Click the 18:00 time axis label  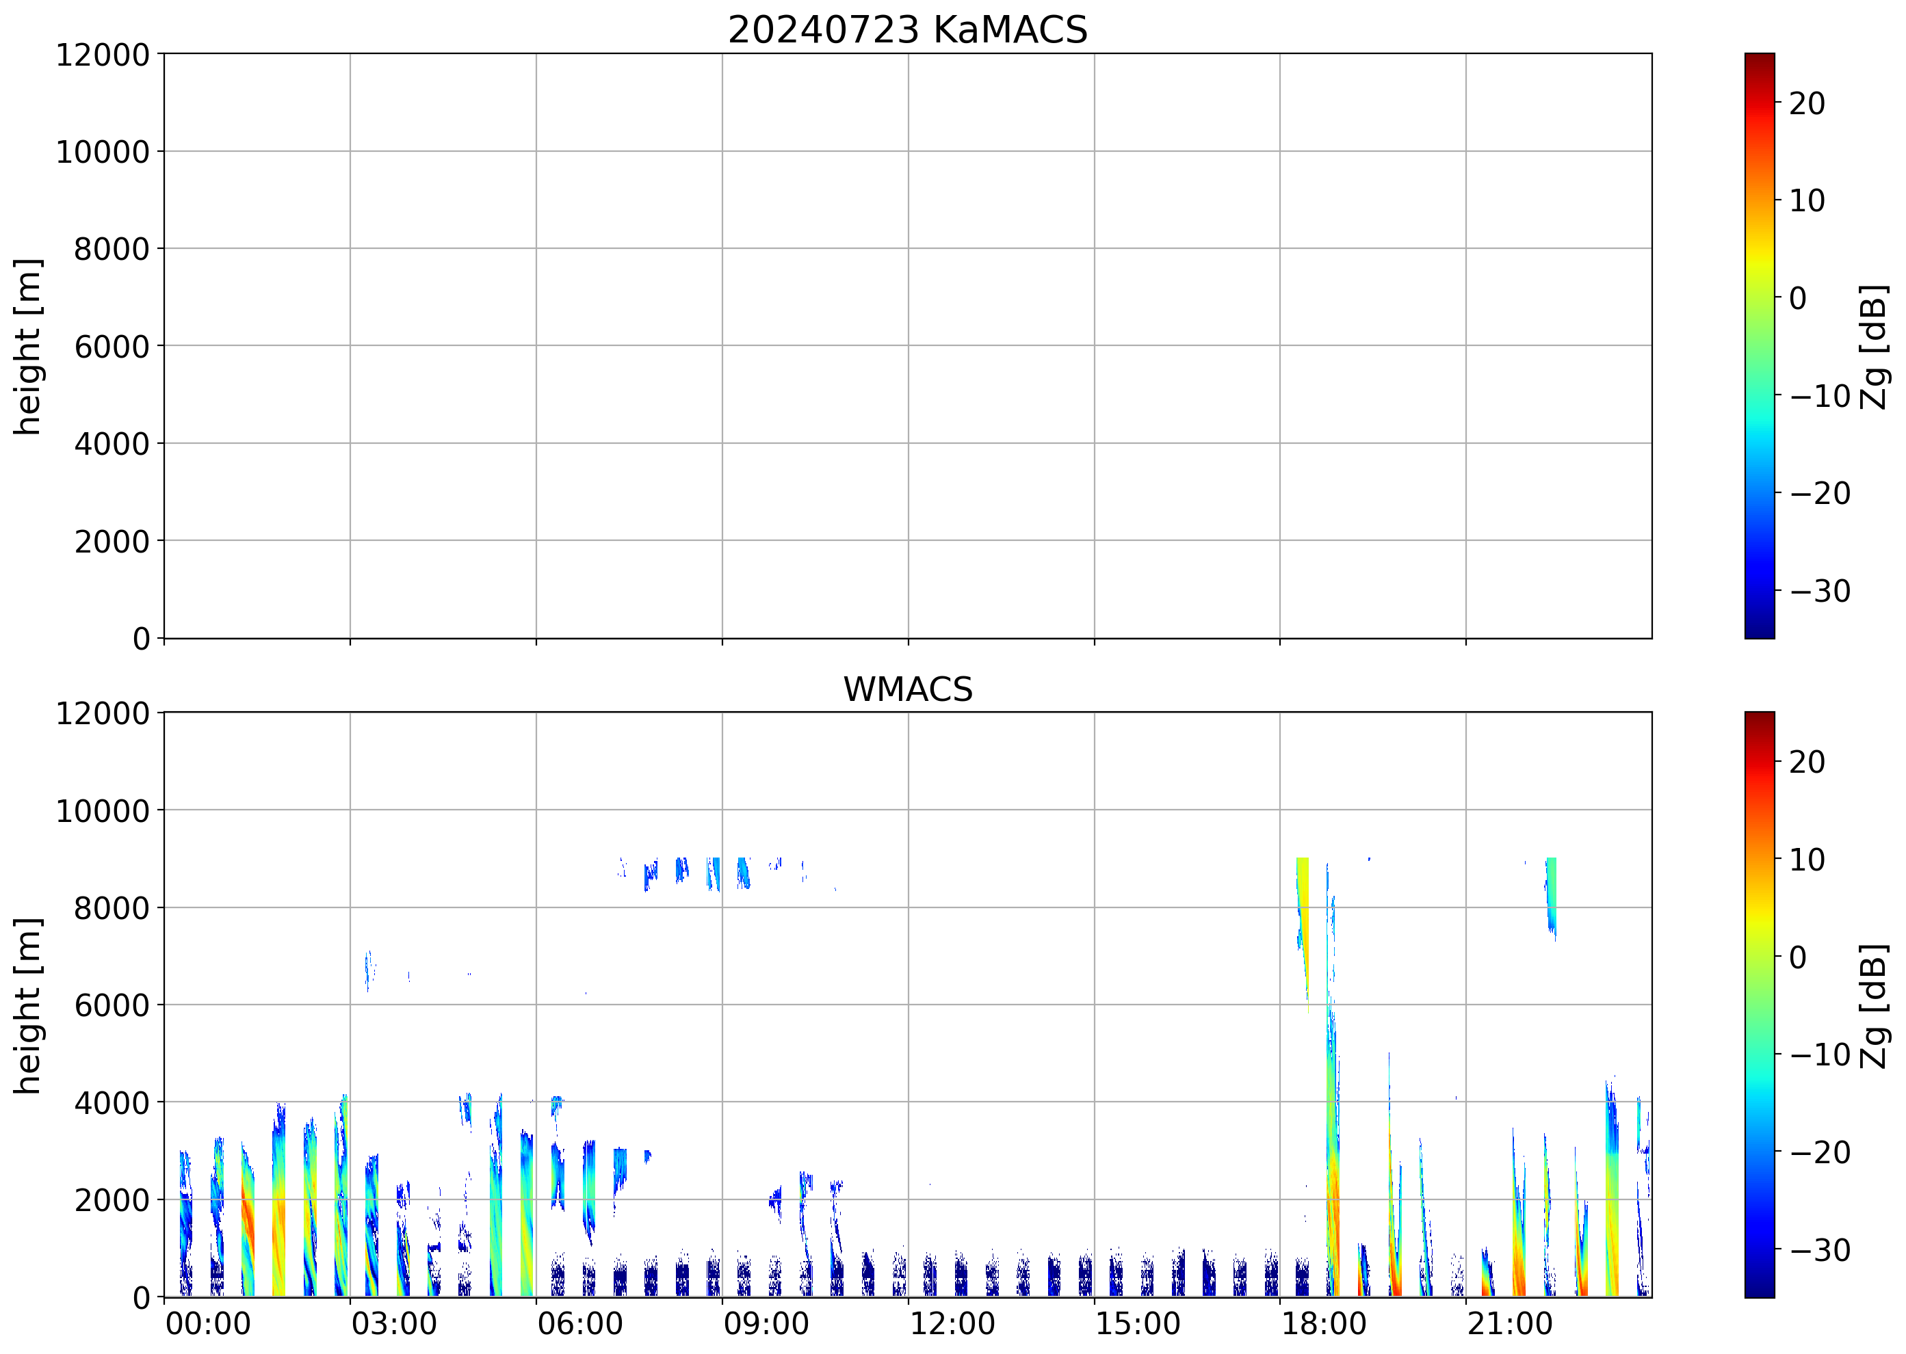pos(1324,1324)
